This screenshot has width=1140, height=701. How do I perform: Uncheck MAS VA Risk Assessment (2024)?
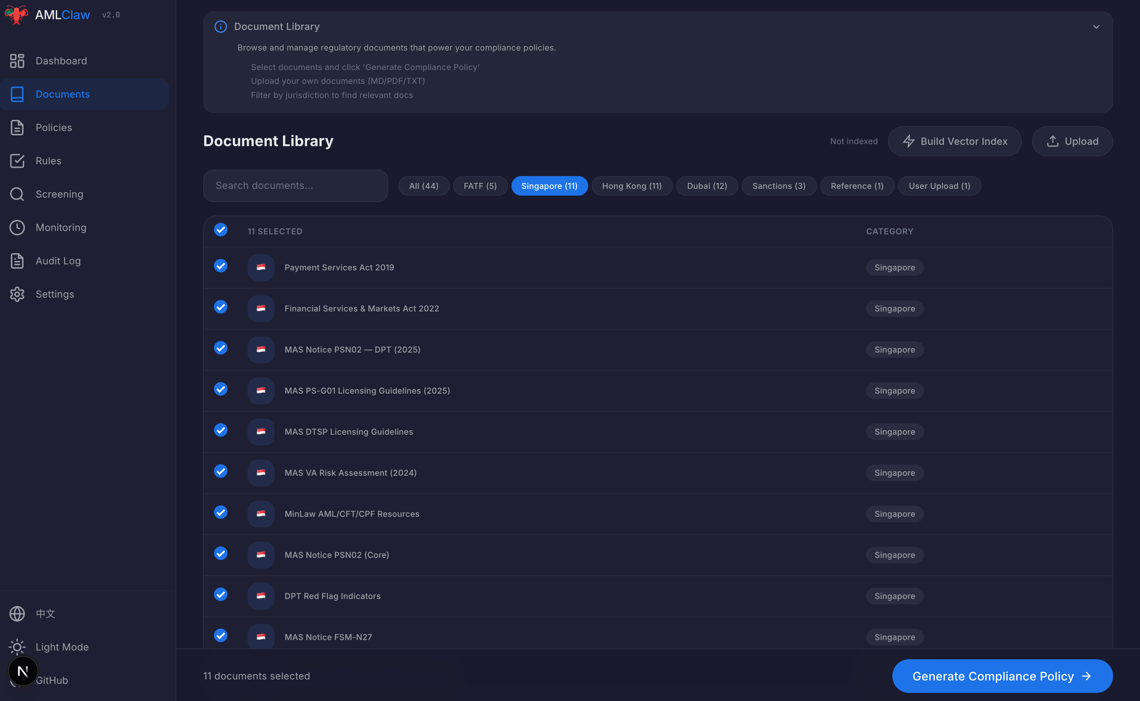pyautogui.click(x=220, y=471)
